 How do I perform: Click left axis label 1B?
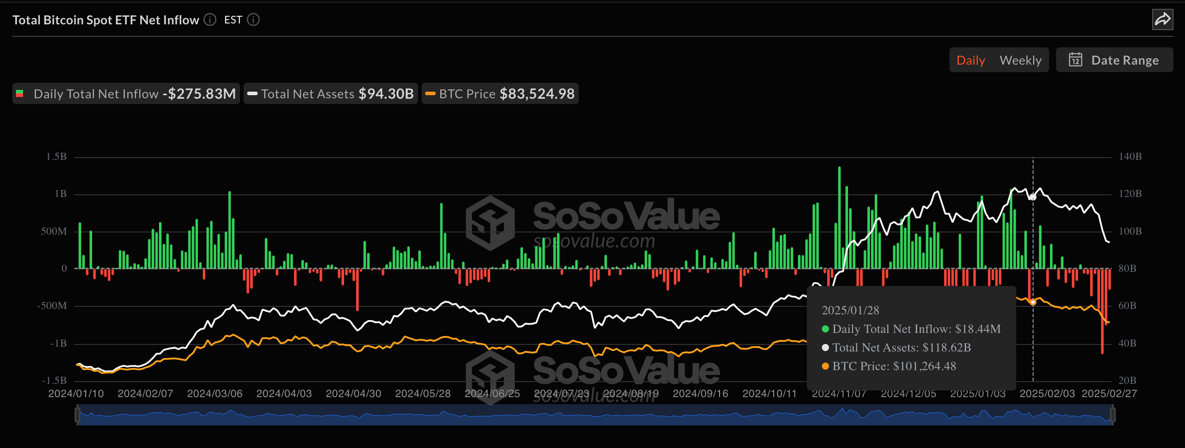coord(60,194)
